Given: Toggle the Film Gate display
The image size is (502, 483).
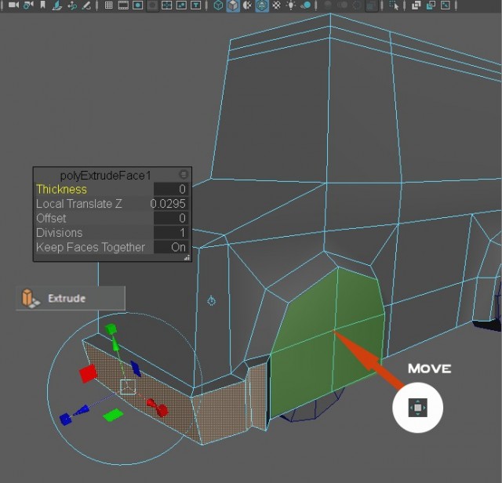Looking at the screenshot, I should [x=123, y=5].
